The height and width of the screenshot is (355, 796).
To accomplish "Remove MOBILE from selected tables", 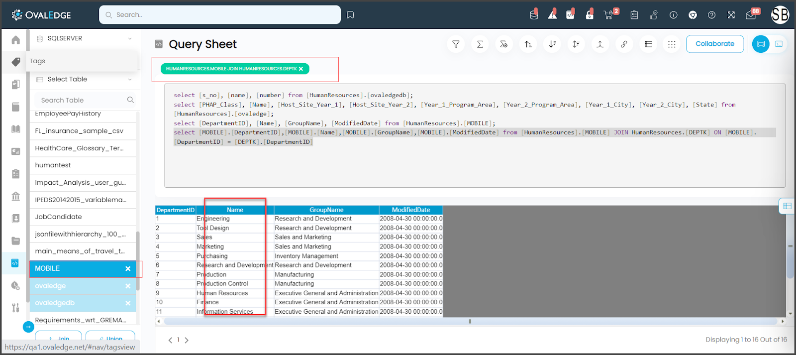I will tap(128, 268).
